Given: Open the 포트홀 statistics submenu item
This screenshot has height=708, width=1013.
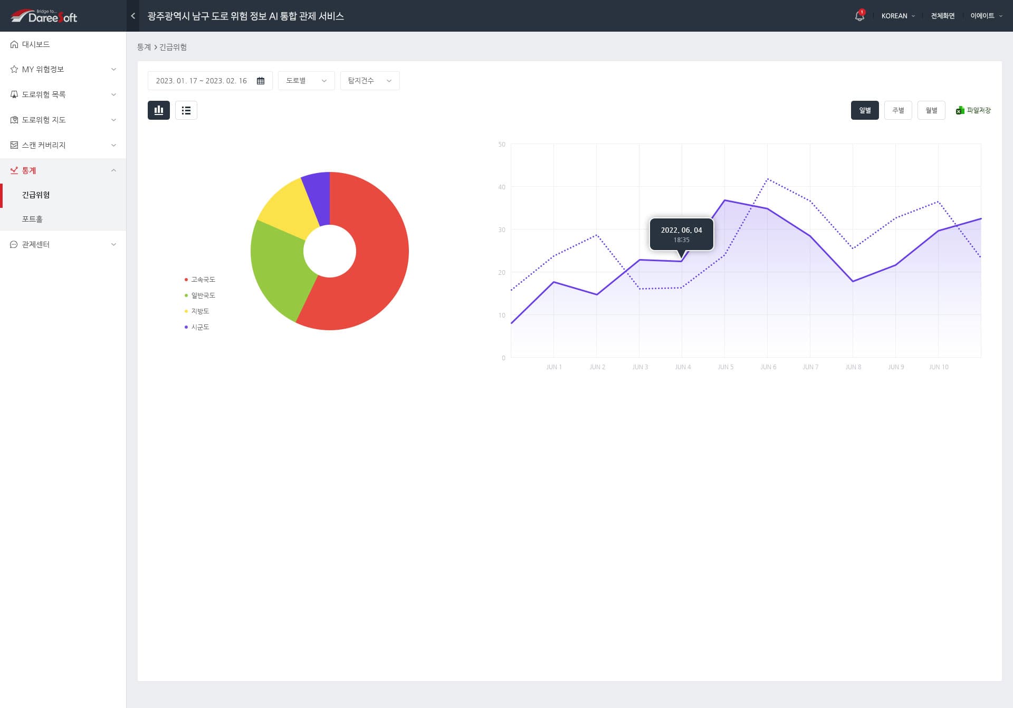Looking at the screenshot, I should [x=32, y=219].
